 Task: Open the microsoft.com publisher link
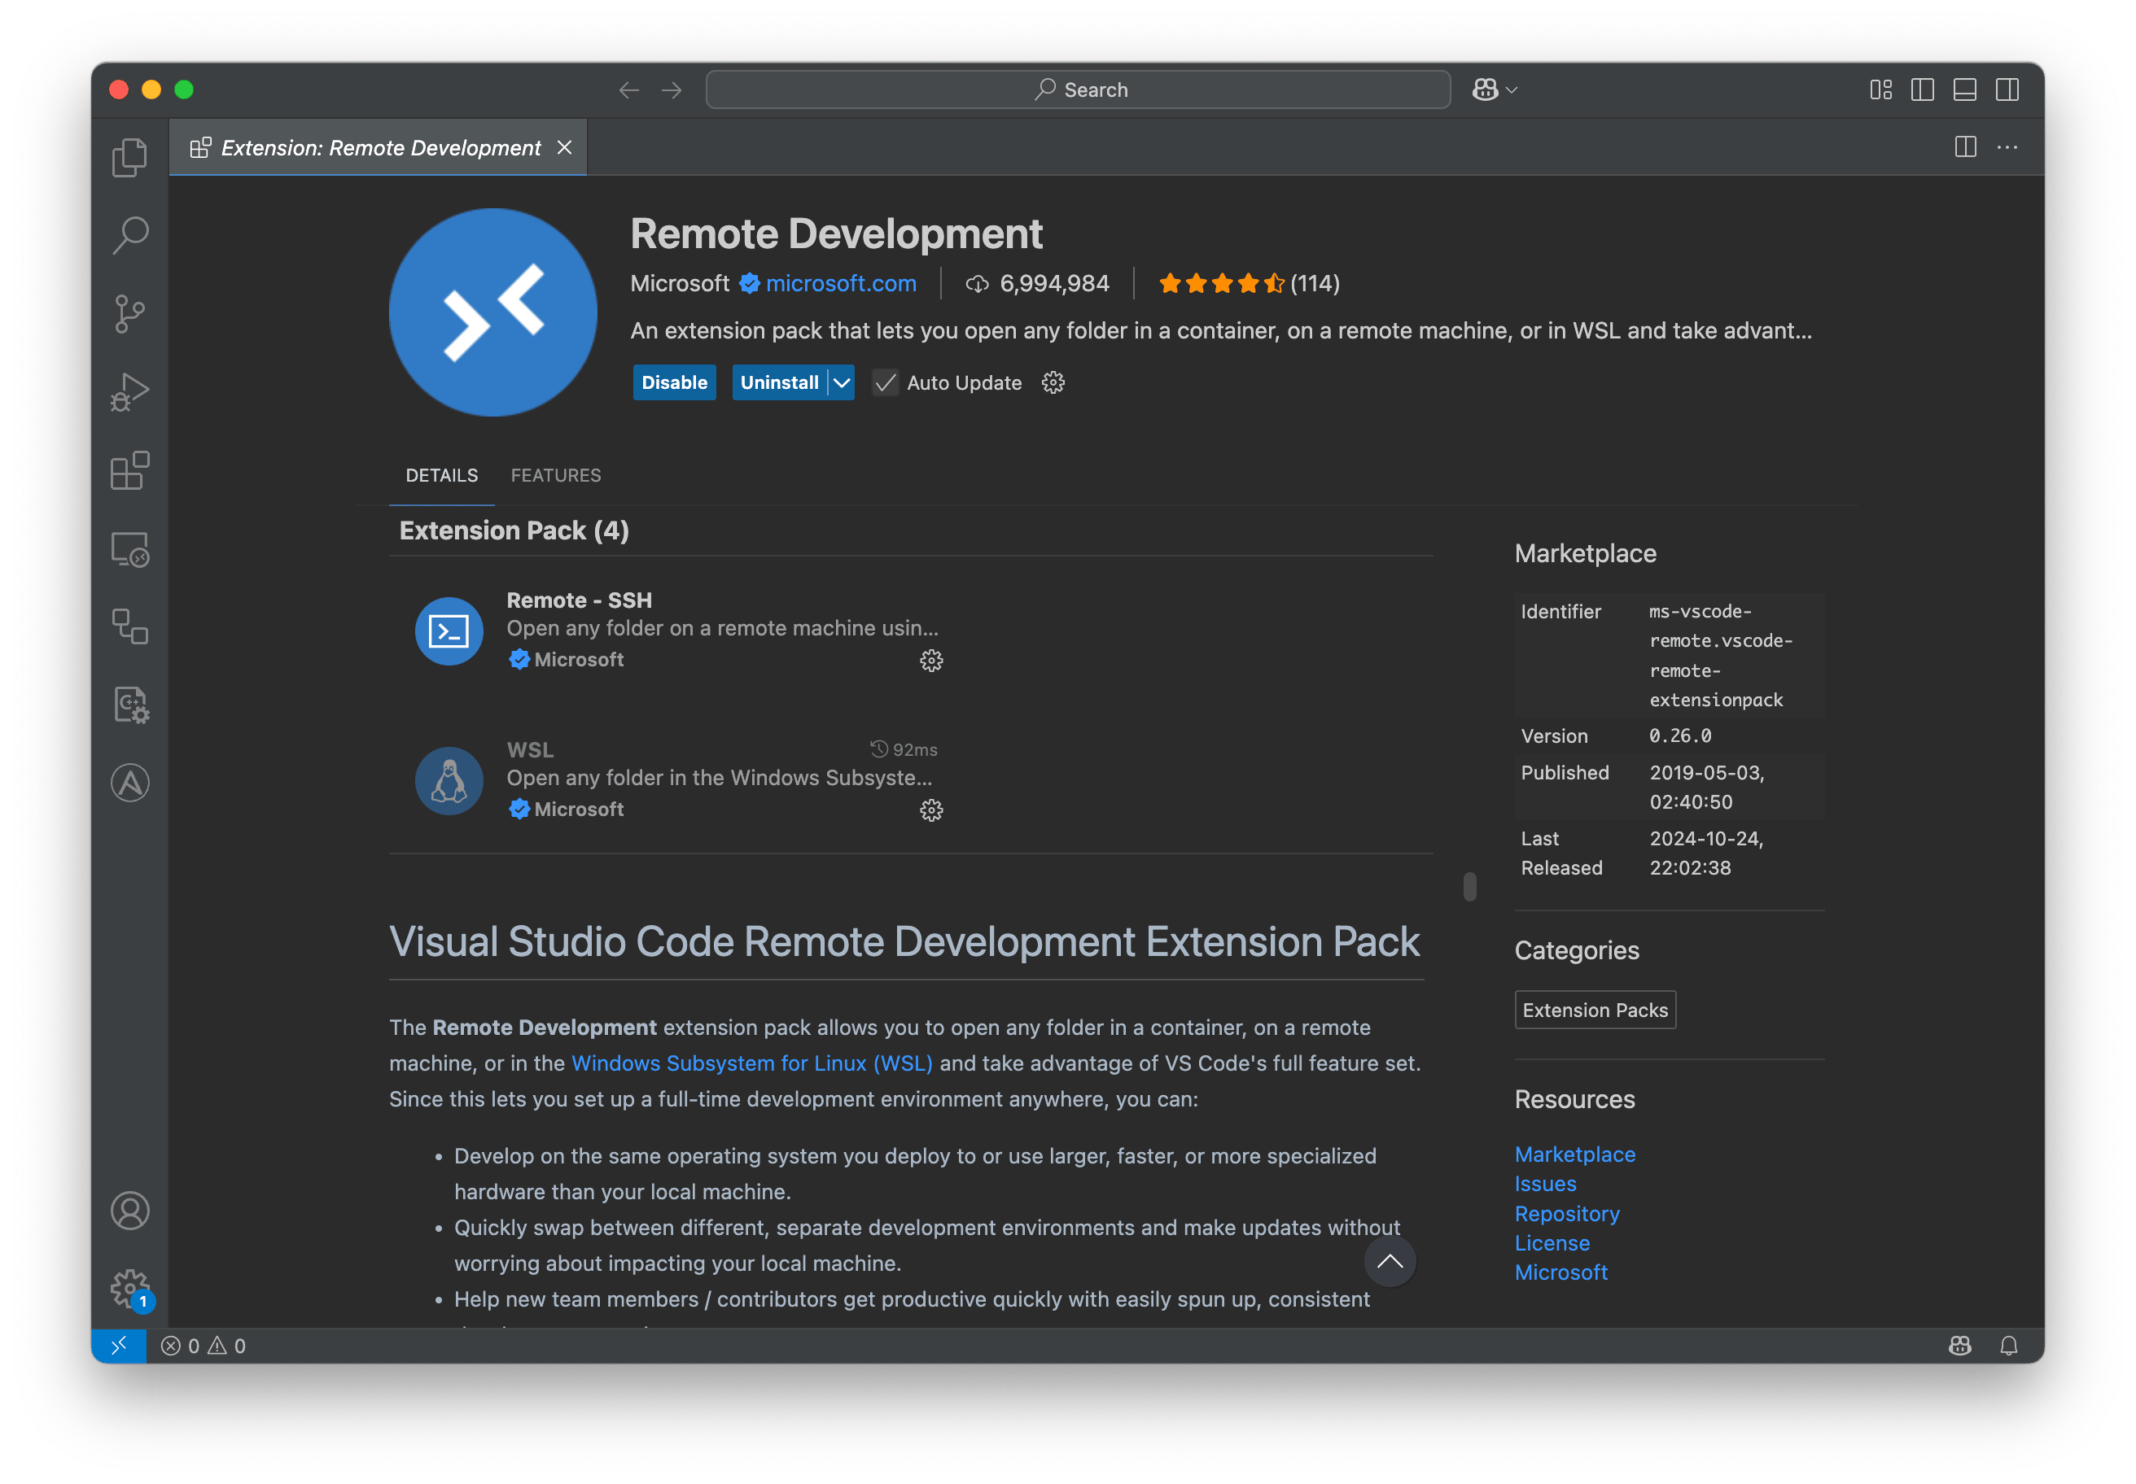[x=840, y=284]
